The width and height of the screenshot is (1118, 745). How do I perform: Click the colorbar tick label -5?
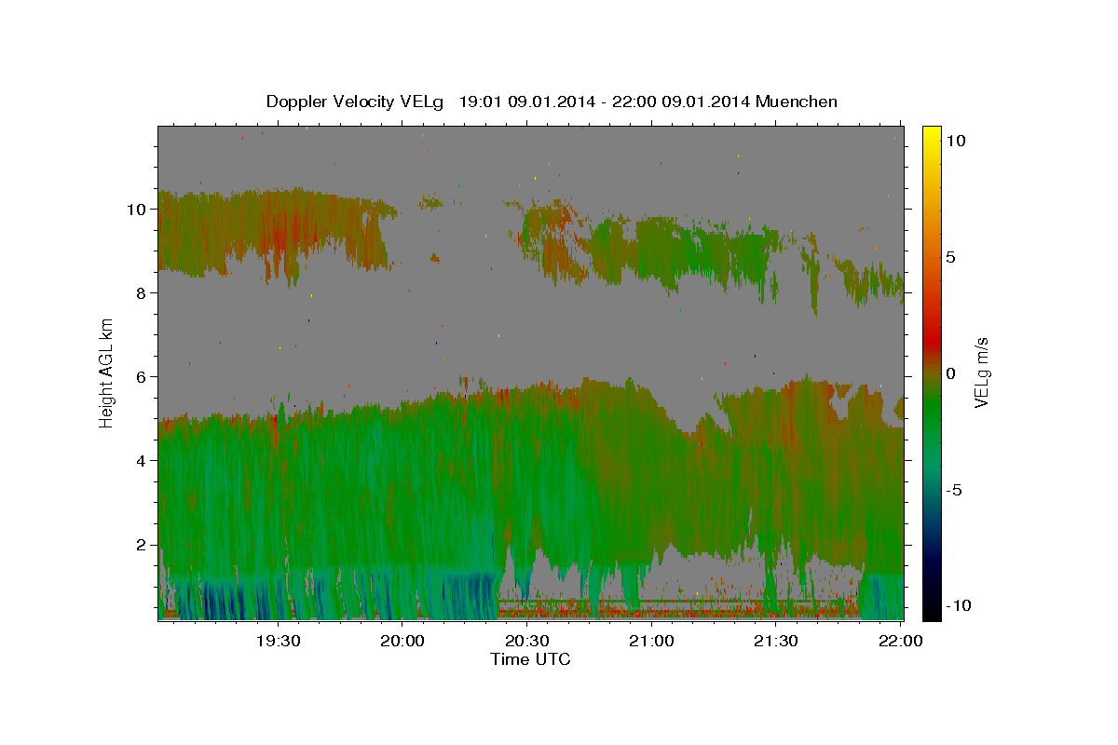(x=954, y=490)
